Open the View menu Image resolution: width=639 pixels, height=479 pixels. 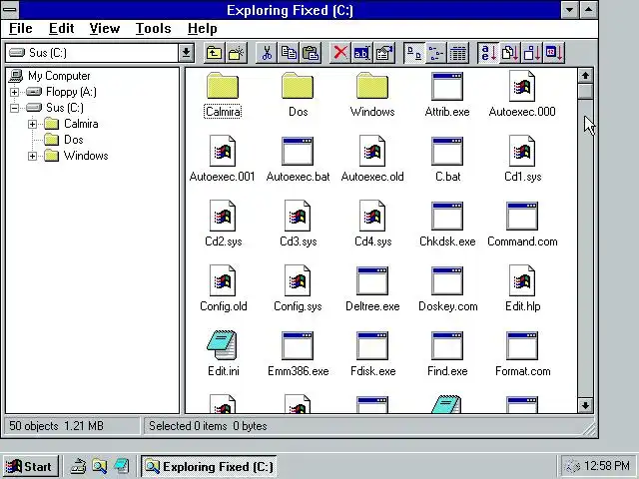(x=105, y=29)
